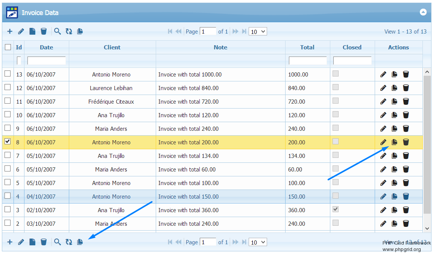Open search with top toolbar magnifier icon
Image resolution: width=433 pixels, height=254 pixels.
(x=57, y=31)
